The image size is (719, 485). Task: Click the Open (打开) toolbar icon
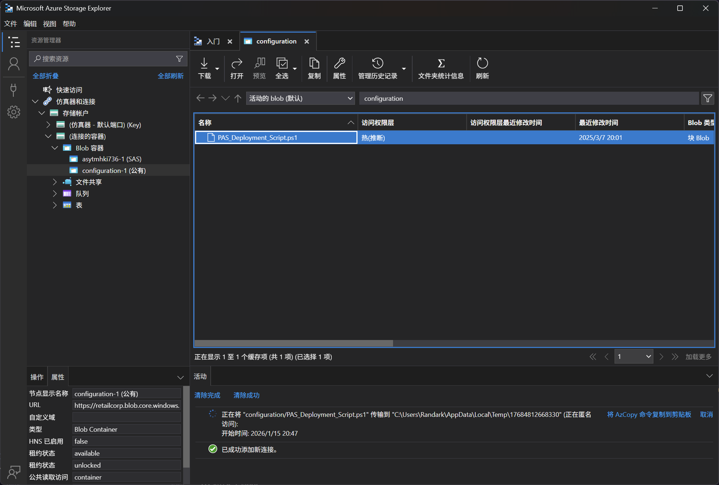236,64
